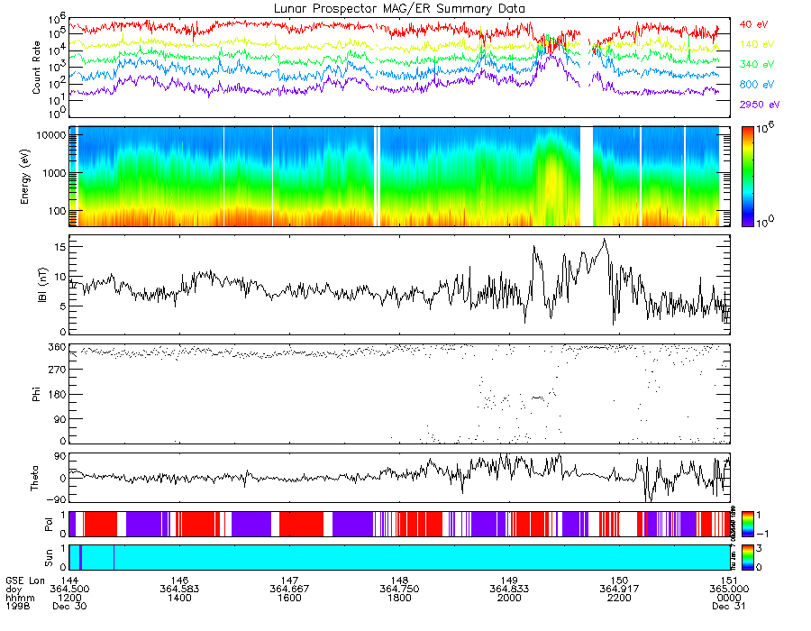811x631 pixels.
Task: Click the '1998' year label
Action: pos(18,606)
